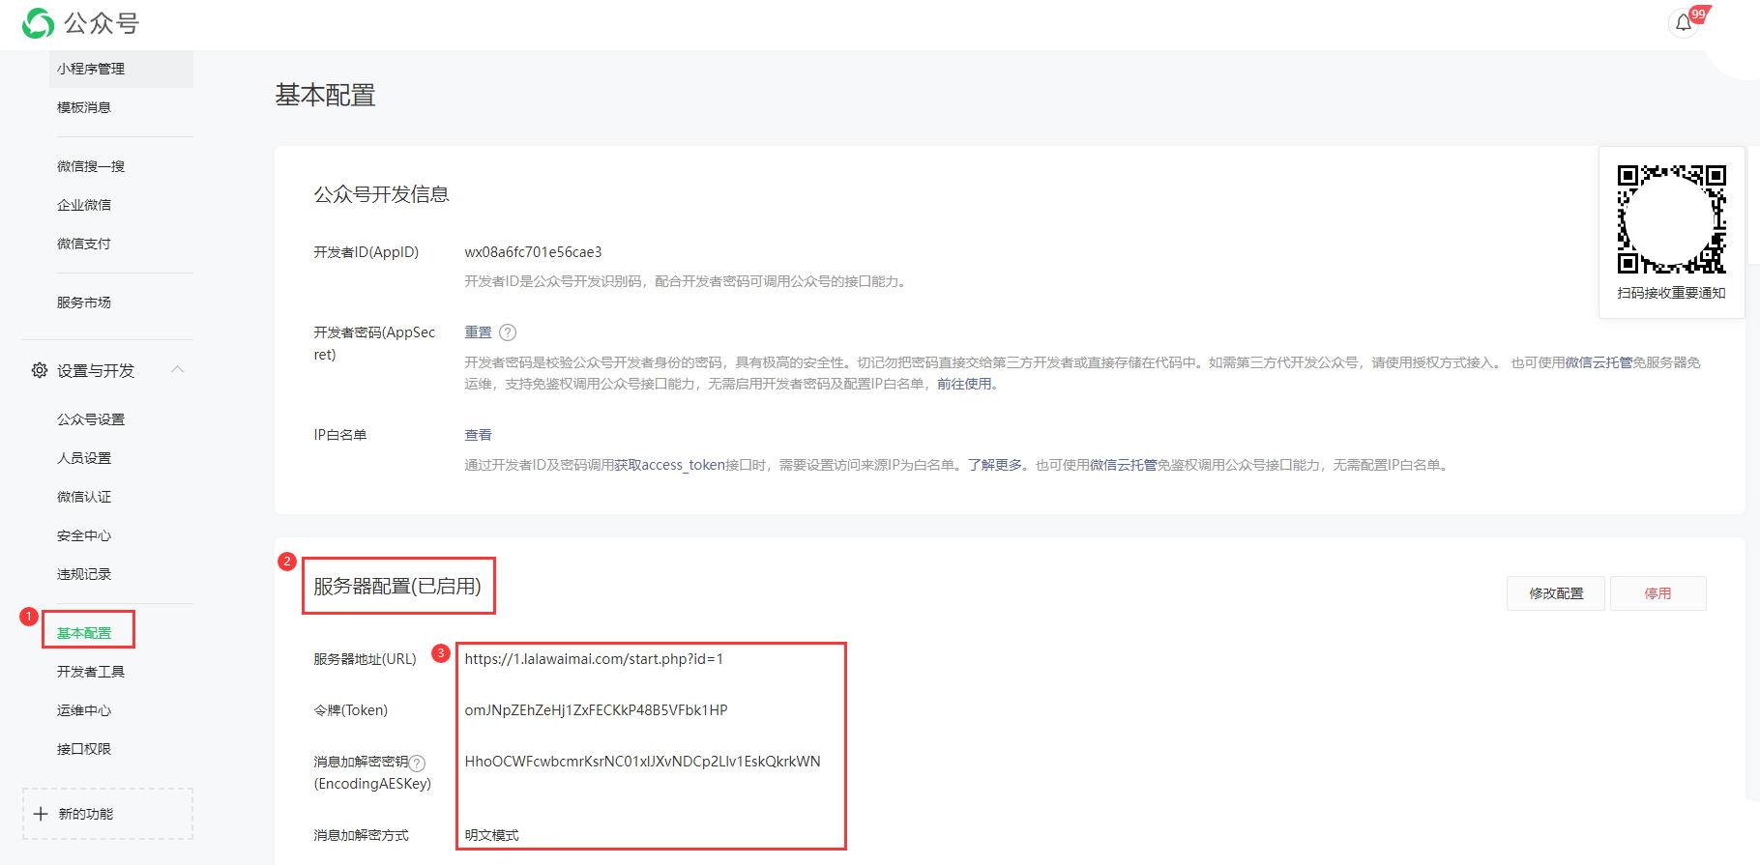Click the 新的功能 add box
Image resolution: width=1760 pixels, height=865 pixels.
point(107,814)
